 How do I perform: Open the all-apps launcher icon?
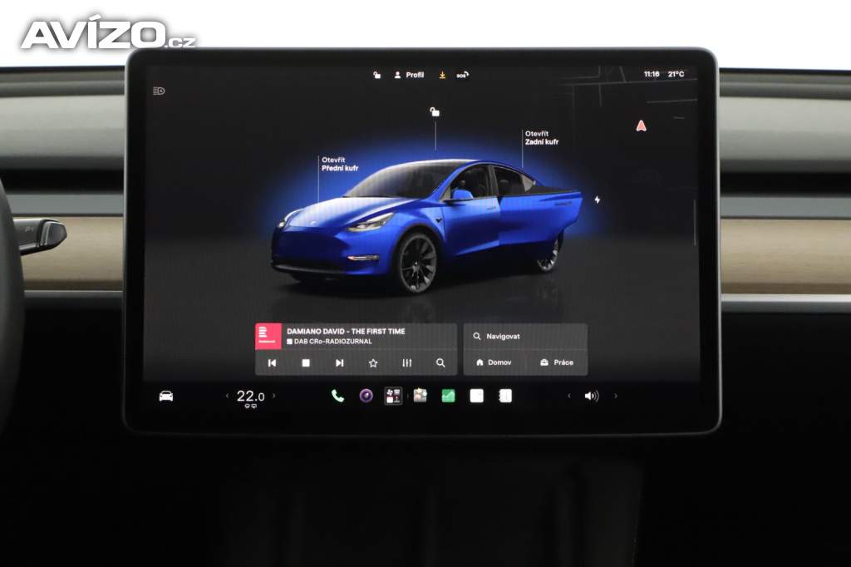click(x=393, y=396)
